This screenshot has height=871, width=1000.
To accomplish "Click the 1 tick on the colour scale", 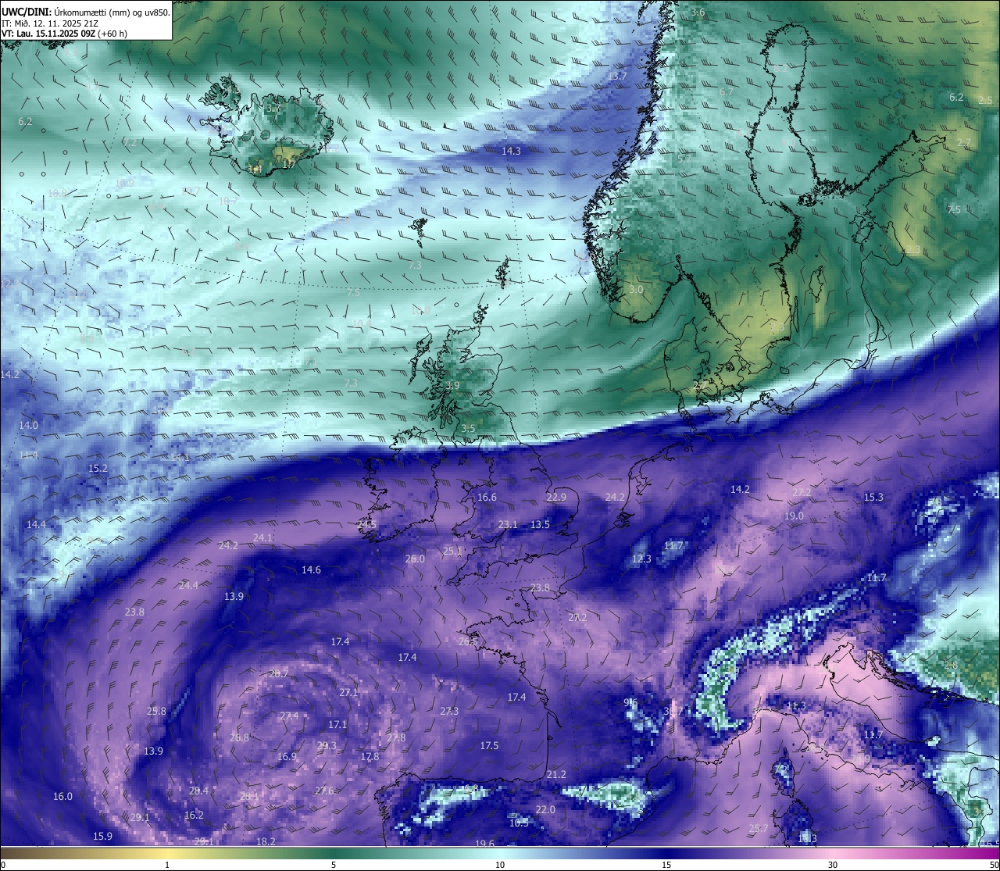I will pos(167,865).
